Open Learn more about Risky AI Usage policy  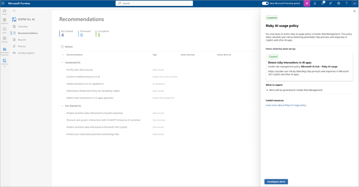click(286, 106)
